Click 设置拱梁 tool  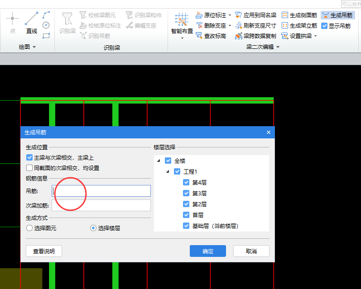297,36
